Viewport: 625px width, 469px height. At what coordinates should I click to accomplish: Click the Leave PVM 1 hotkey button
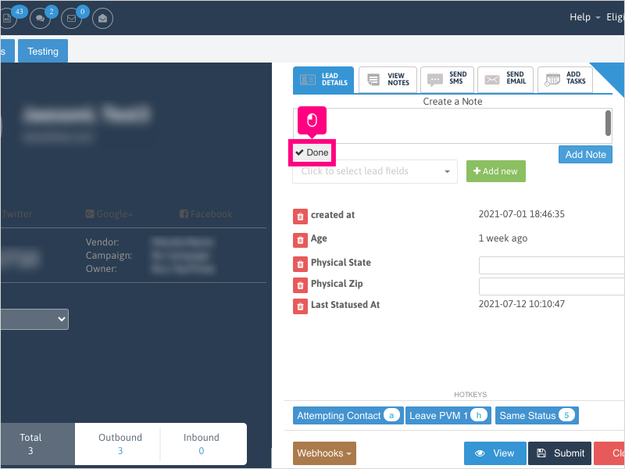pyautogui.click(x=448, y=416)
